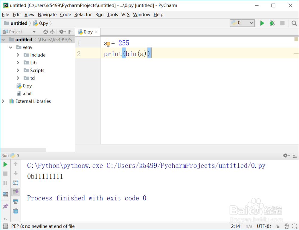Click the inspector hector icon in status bar
Viewport: 299px width, 230px height.
pos(287,226)
